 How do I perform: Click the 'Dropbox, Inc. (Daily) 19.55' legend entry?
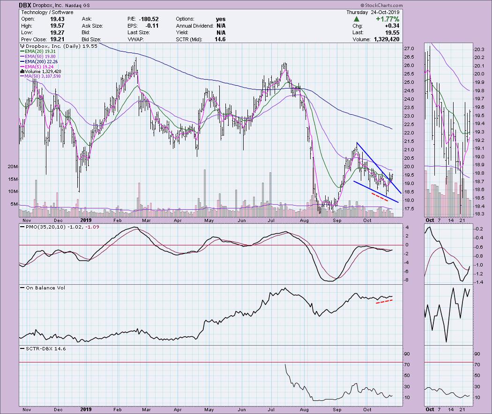click(x=59, y=46)
